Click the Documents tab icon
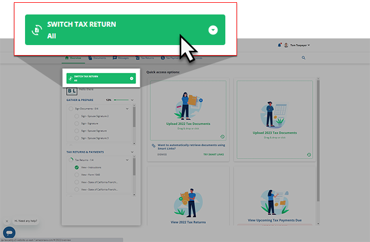This screenshot has width=370, height=242. point(90,58)
